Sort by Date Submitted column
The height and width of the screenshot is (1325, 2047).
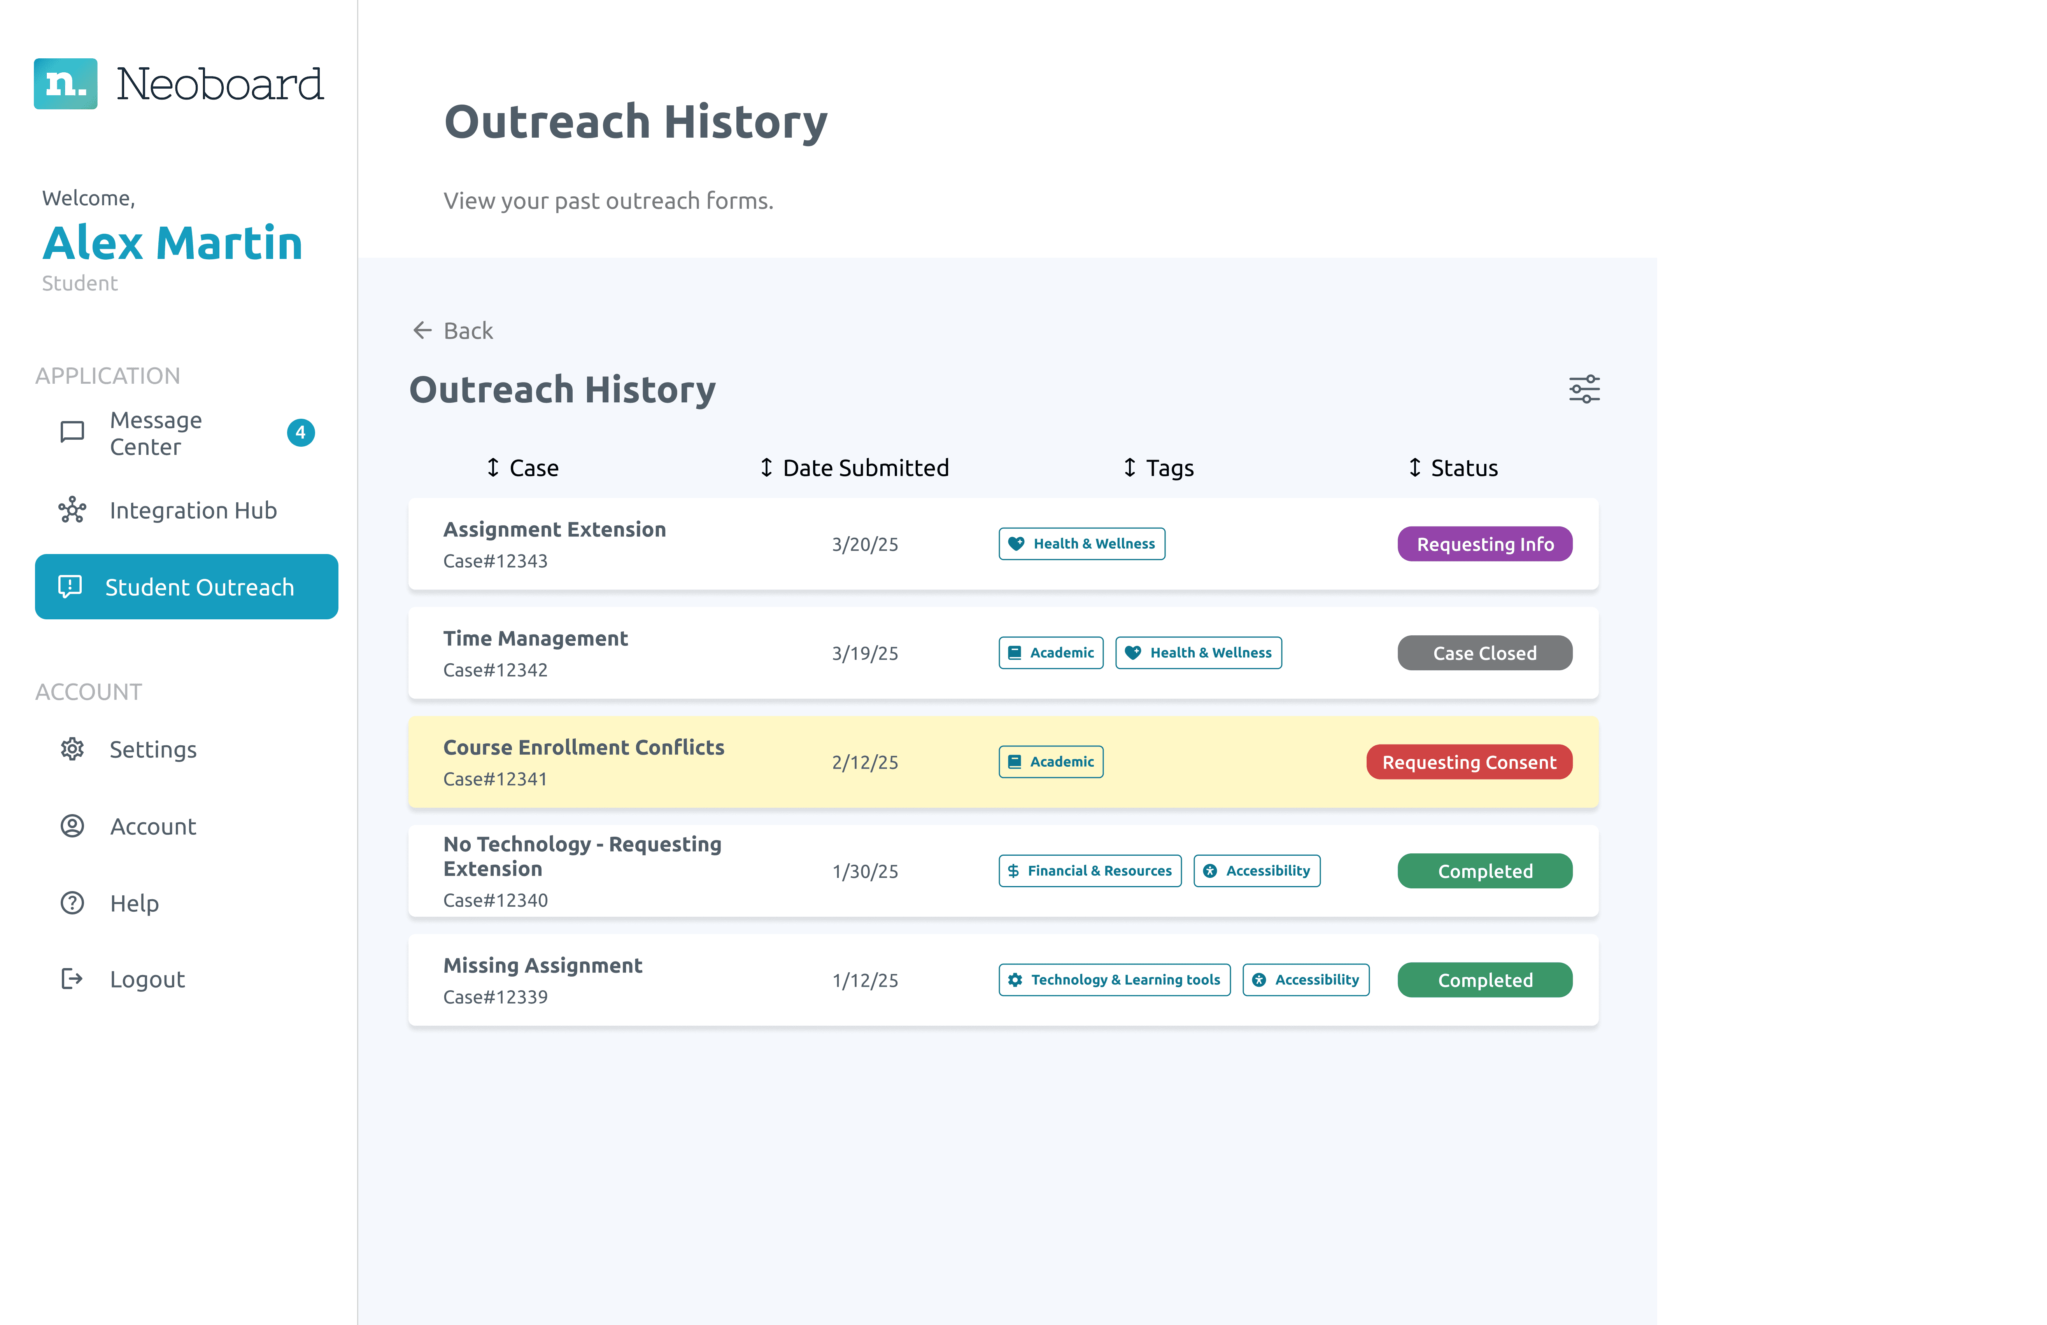(x=854, y=468)
